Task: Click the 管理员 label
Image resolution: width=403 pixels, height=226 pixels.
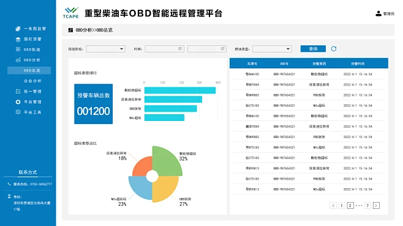Action: click(x=388, y=14)
